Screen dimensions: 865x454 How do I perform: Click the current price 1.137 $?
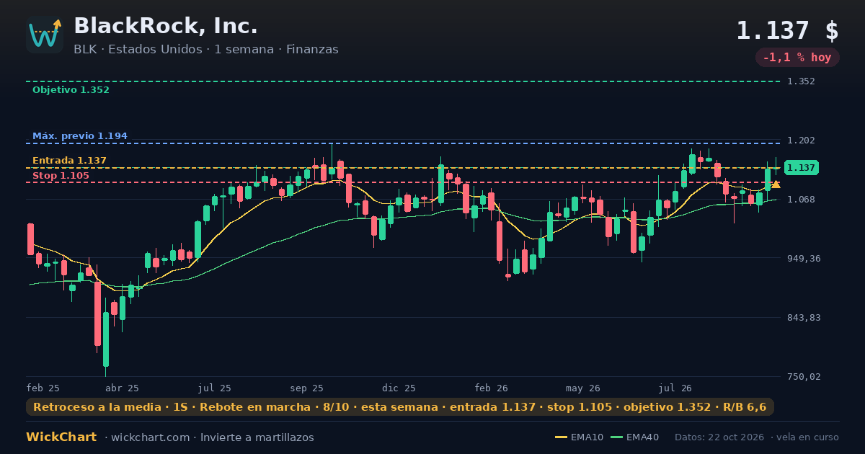787,31
